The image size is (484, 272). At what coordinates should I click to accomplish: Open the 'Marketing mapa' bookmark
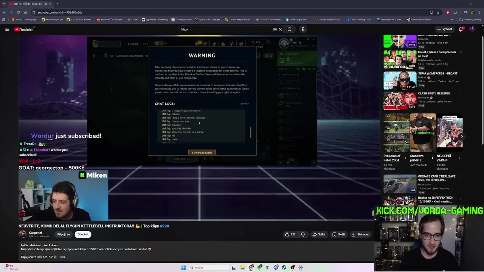53,20
